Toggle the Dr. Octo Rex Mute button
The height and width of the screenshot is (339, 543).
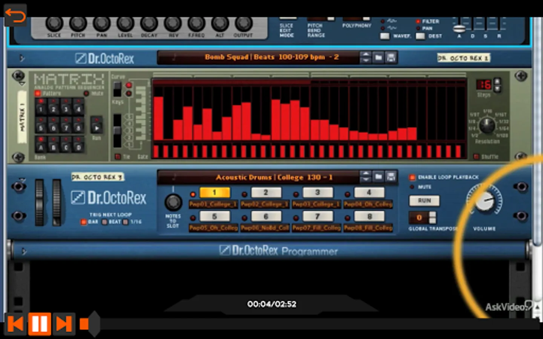(412, 187)
